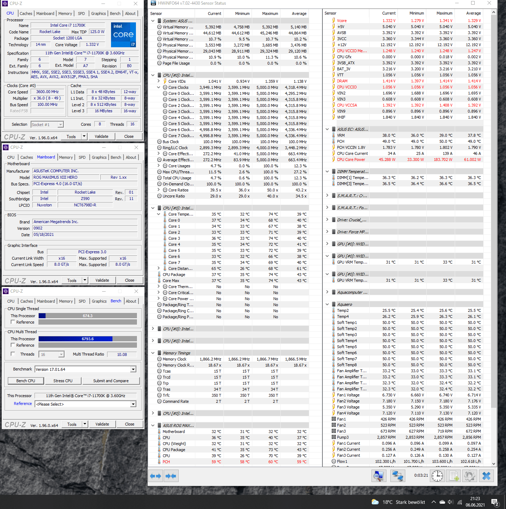
Task: Open the cloud tray icon
Action: 442,502
